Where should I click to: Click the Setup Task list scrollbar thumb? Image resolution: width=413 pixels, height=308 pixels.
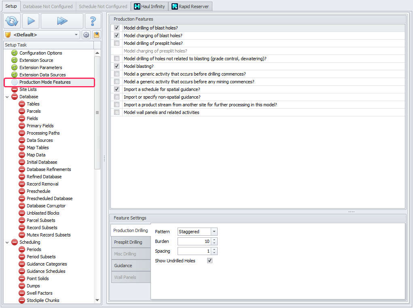(97, 113)
